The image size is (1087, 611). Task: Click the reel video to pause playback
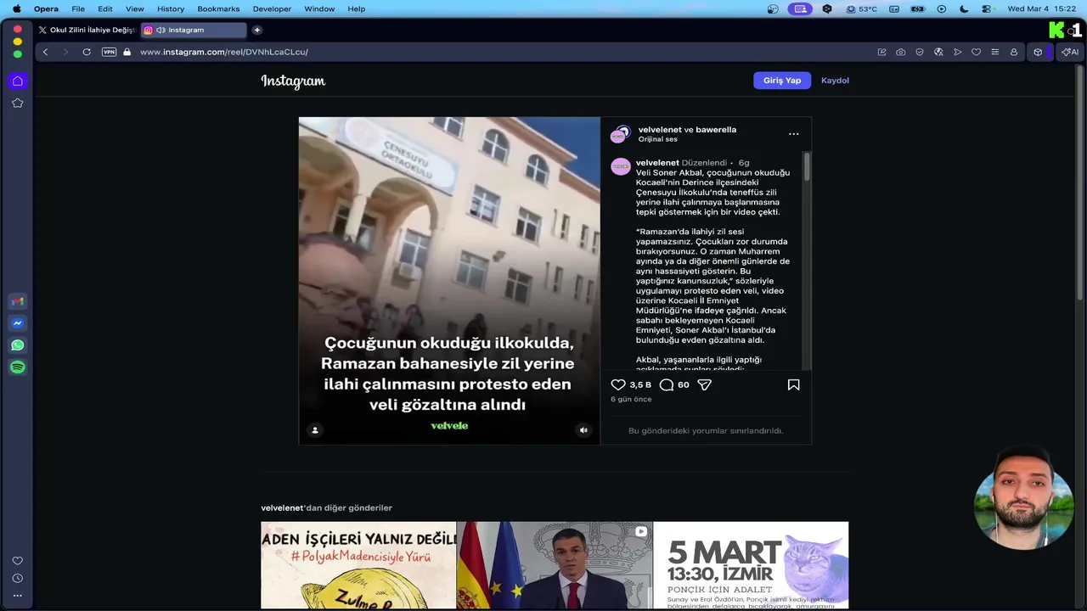(449, 281)
